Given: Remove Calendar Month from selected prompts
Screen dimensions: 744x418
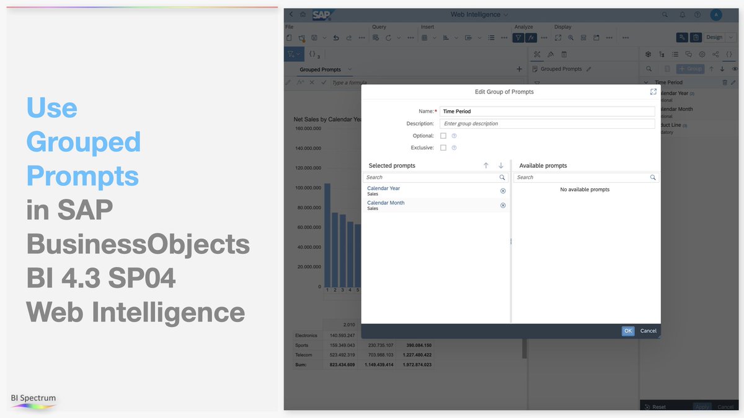Looking at the screenshot, I should pos(503,205).
